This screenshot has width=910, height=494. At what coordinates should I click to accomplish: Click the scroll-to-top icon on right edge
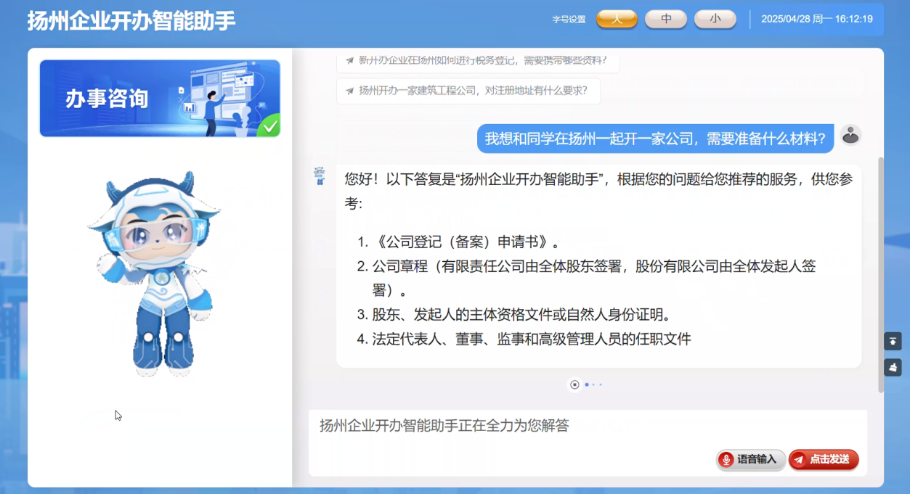point(892,341)
